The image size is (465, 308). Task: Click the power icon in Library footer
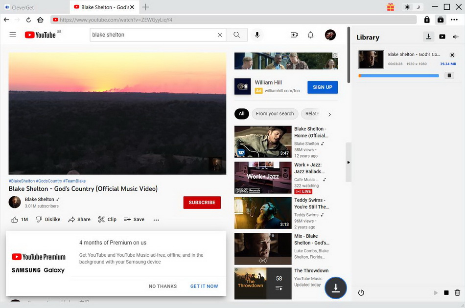(361, 292)
